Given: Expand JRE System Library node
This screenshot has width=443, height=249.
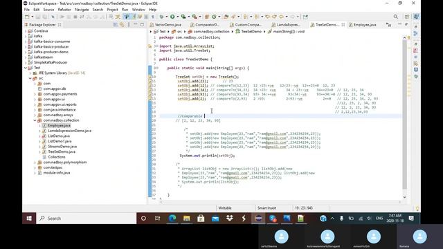Looking at the screenshot, I should tap(30, 73).
